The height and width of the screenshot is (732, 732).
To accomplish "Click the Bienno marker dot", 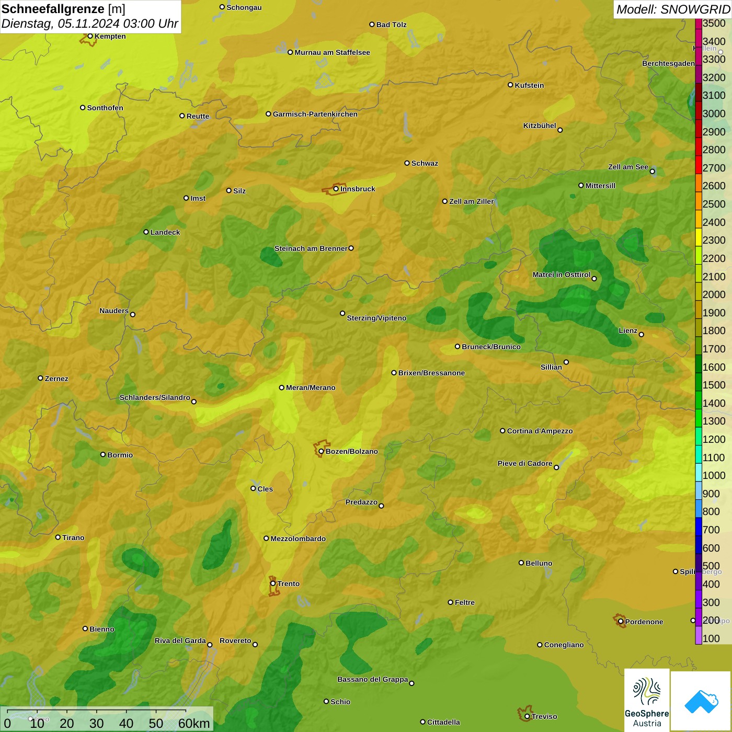I will tap(85, 628).
